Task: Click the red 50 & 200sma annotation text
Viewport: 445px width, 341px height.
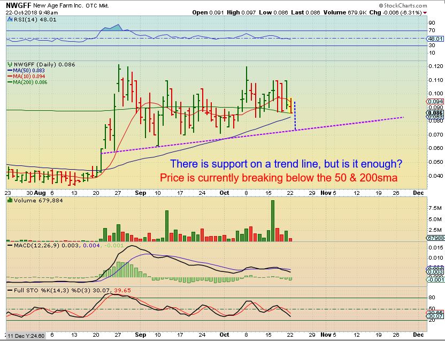Action: pos(279,178)
